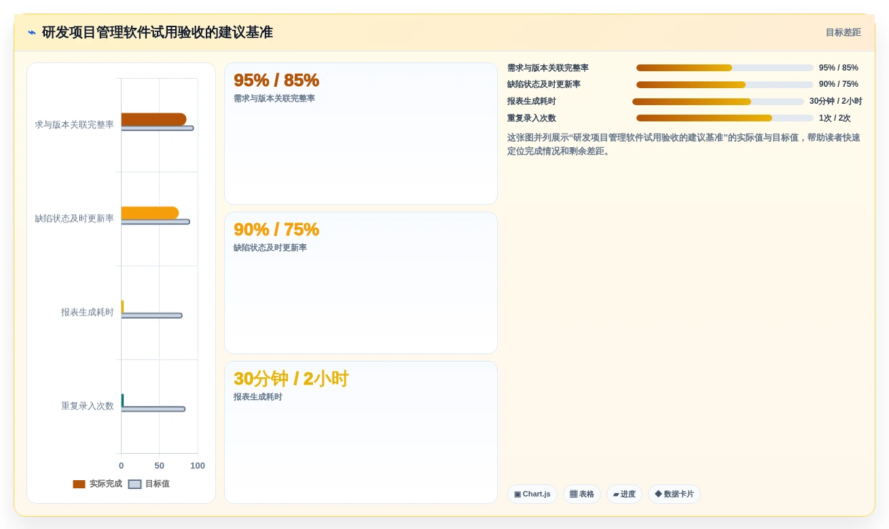Click the progress value 90% / 75%

point(838,84)
